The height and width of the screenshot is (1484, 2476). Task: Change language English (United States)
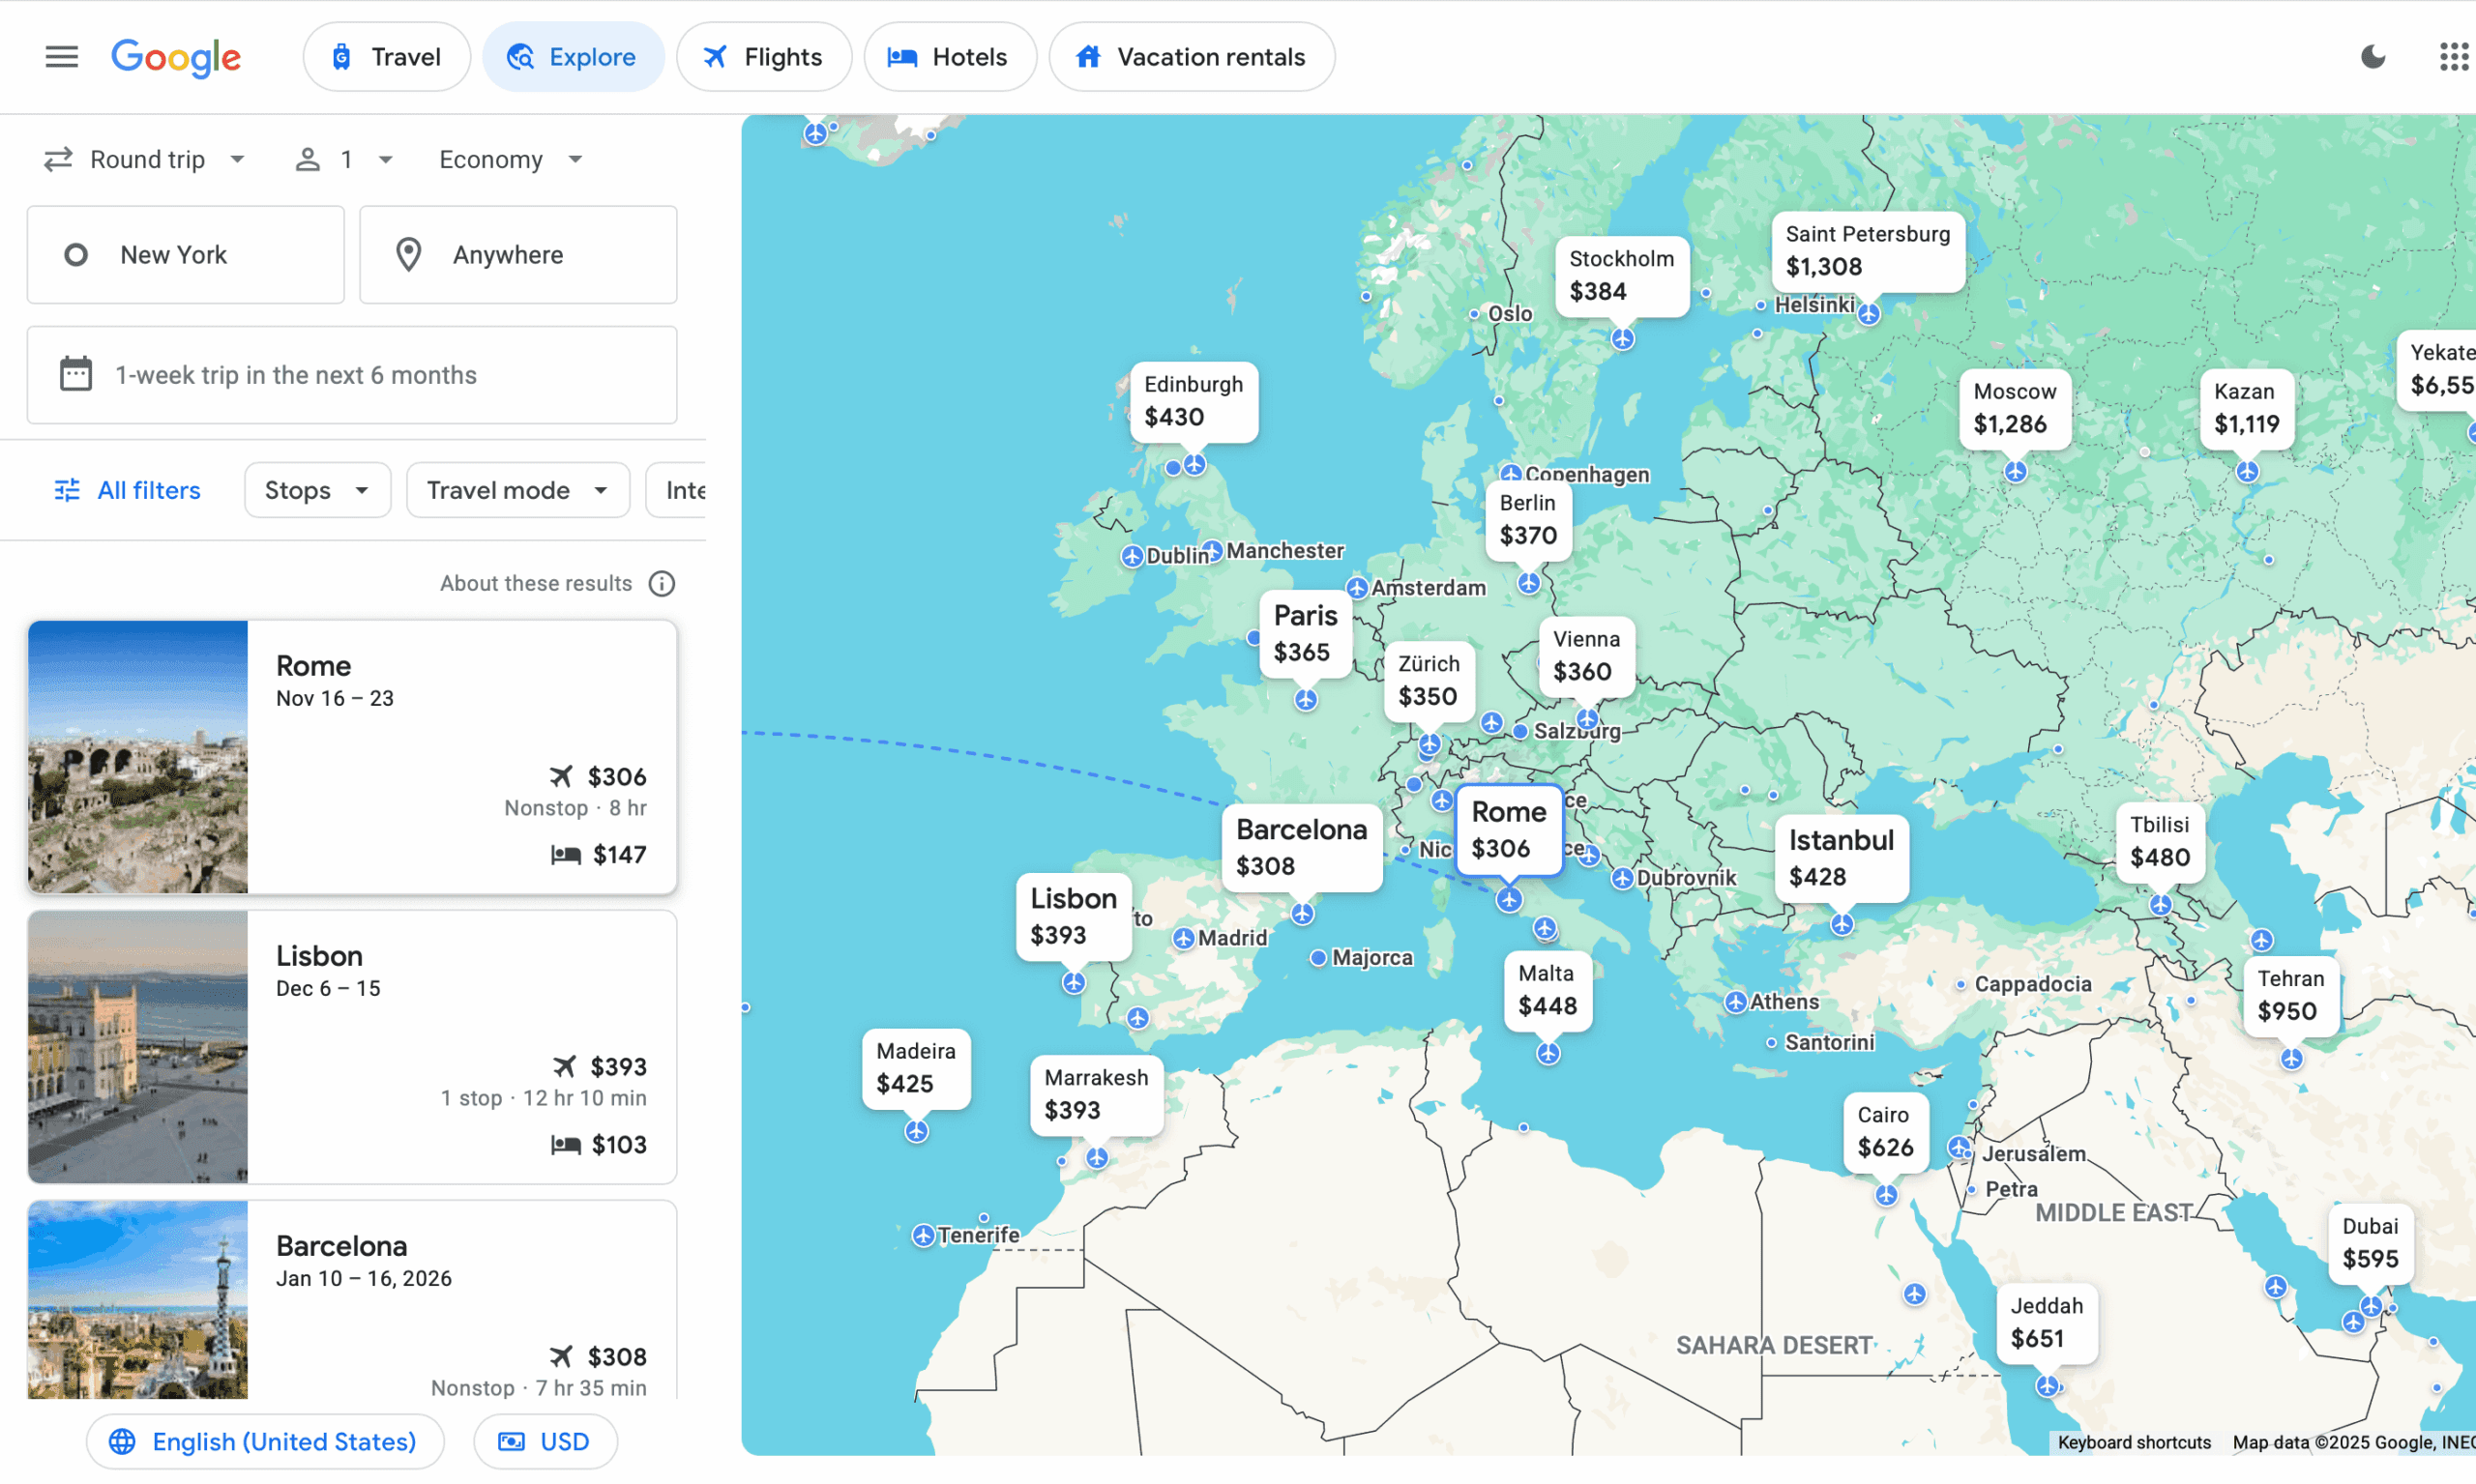[x=265, y=1441]
